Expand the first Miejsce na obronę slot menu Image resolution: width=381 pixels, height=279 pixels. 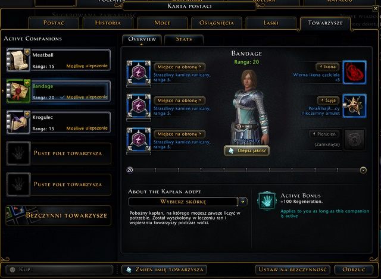coord(179,67)
